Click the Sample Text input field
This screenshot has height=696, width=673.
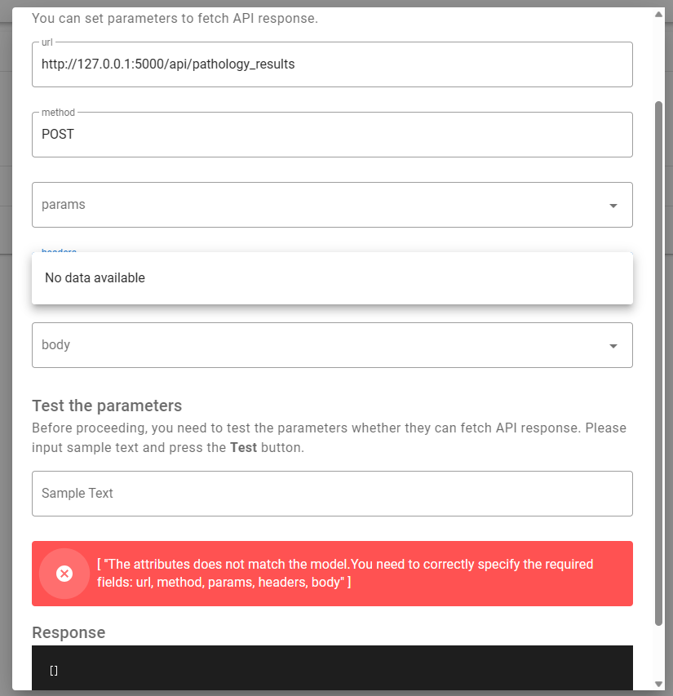coord(332,494)
